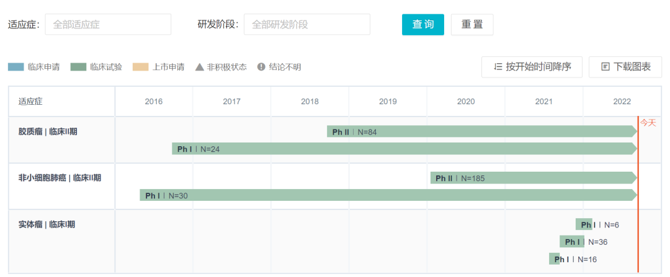Select the 非小细胞肺癌 Ph II N=185 bar
Screen dimensions: 670x277
pos(532,178)
